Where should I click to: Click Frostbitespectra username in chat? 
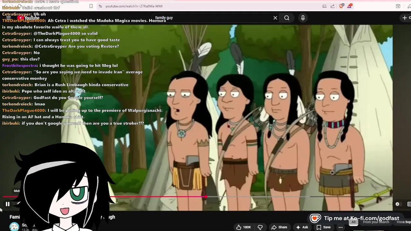tap(20, 65)
